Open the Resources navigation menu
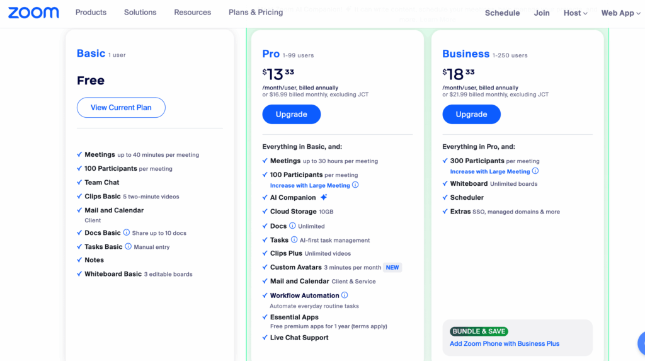Image resolution: width=645 pixels, height=361 pixels. (x=193, y=12)
